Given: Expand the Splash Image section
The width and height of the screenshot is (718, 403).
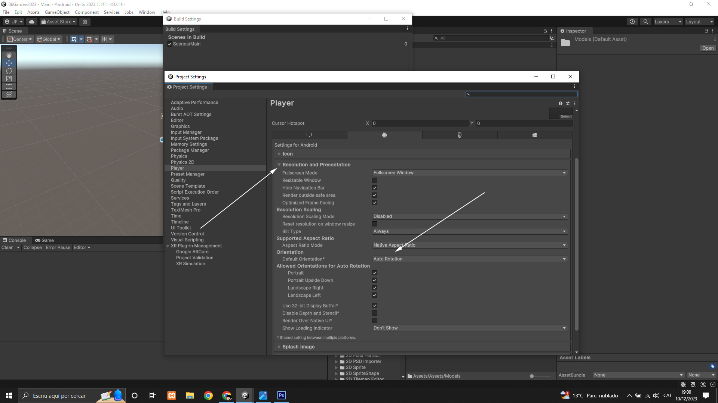Looking at the screenshot, I should [x=298, y=347].
